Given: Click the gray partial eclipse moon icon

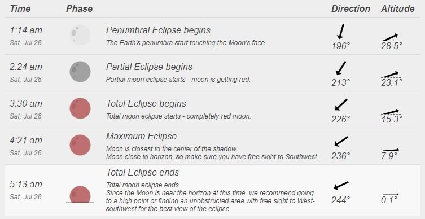Looking at the screenshot, I should tap(80, 71).
